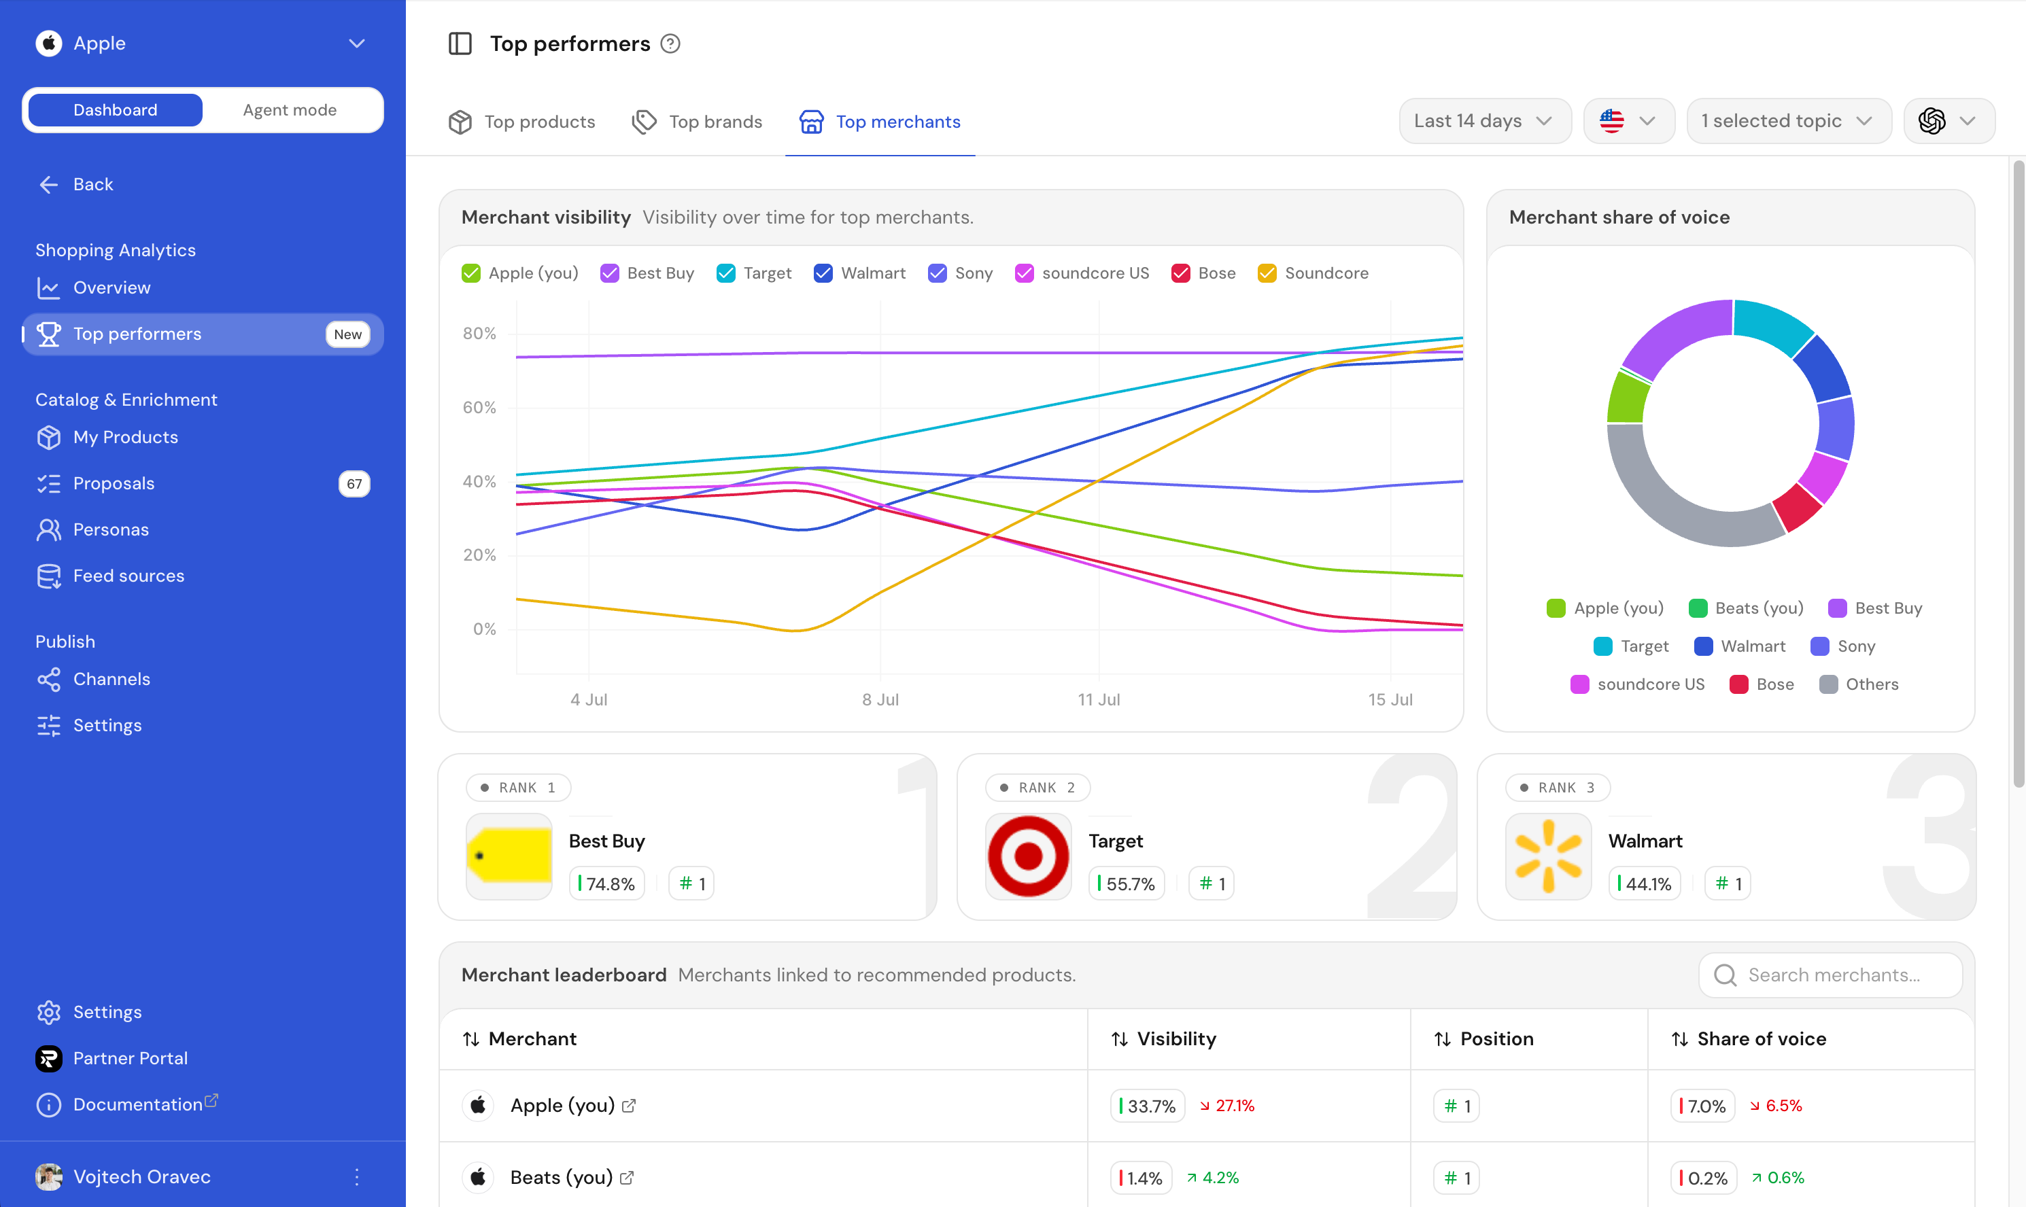Switch to the Top products tab
The height and width of the screenshot is (1207, 2026).
[521, 122]
